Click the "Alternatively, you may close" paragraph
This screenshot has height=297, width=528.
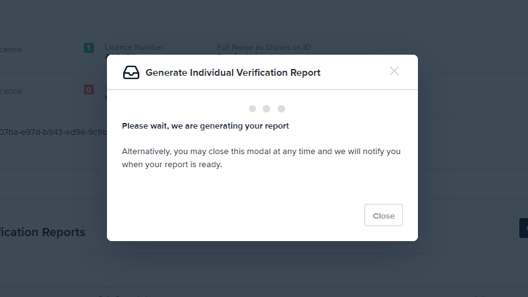pos(261,158)
